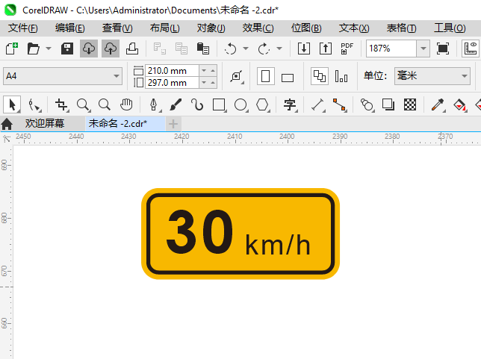This screenshot has width=481, height=359.
Task: Switch to the 未命名 -2.cdr tab
Action: pyautogui.click(x=125, y=124)
